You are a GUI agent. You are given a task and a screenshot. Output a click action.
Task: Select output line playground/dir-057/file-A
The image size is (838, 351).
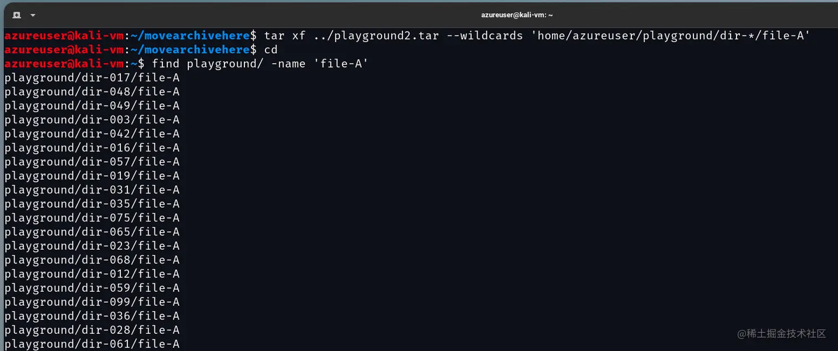click(92, 162)
